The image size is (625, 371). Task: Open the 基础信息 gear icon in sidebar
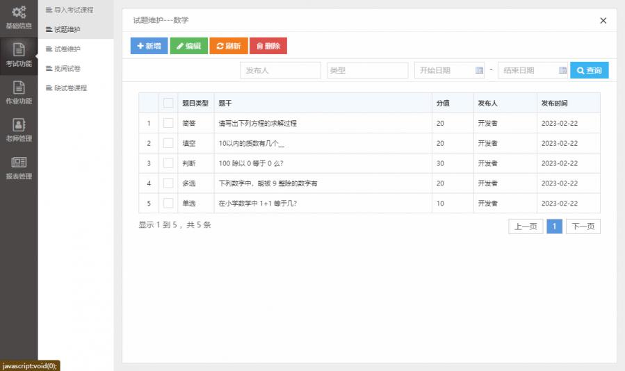tap(19, 13)
